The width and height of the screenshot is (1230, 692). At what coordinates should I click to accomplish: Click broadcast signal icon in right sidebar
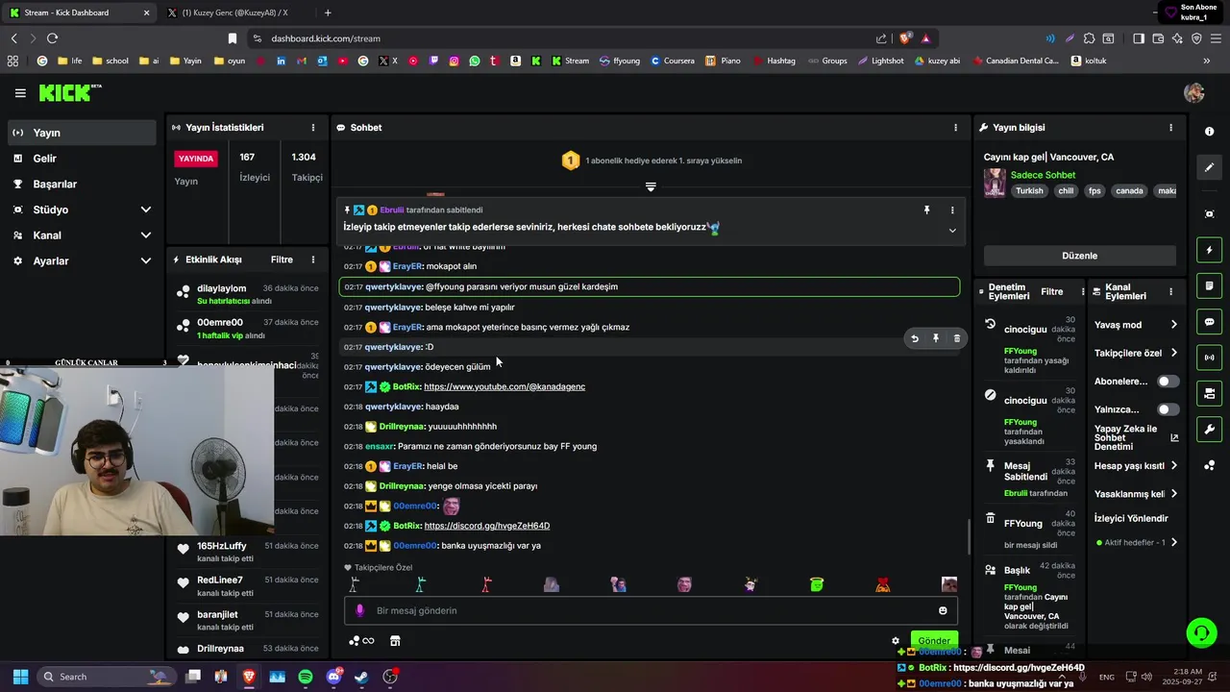pos(1210,358)
